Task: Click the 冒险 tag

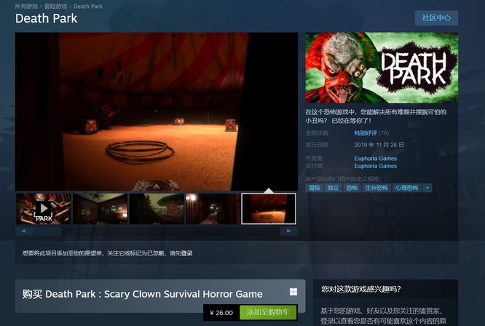Action: 314,188
